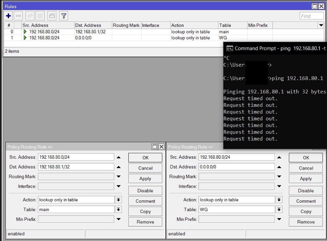Click the Interface column header
This screenshot has height=241, width=327.
pos(156,25)
